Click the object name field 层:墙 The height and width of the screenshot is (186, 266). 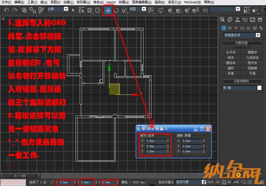point(239,88)
